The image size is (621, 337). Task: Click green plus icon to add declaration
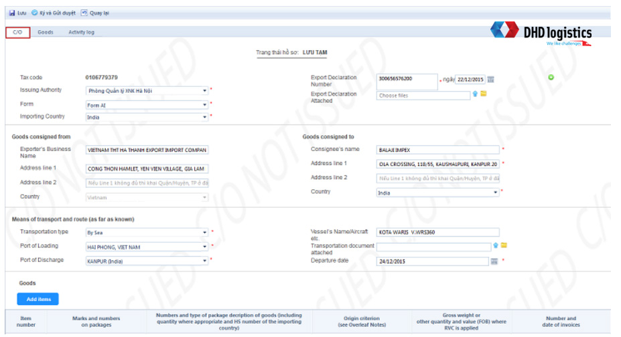point(551,78)
